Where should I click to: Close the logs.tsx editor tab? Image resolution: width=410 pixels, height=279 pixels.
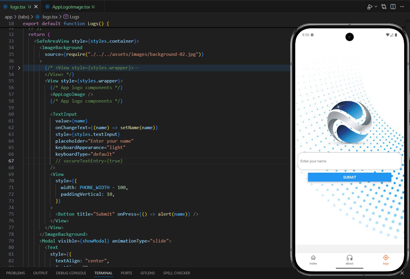click(36, 6)
